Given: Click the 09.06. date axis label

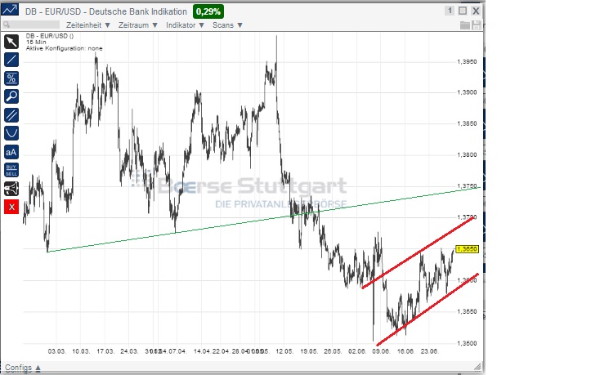Looking at the screenshot, I should (381, 351).
